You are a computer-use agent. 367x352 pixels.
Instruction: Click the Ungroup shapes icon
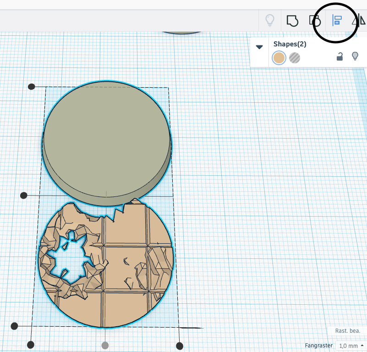315,21
